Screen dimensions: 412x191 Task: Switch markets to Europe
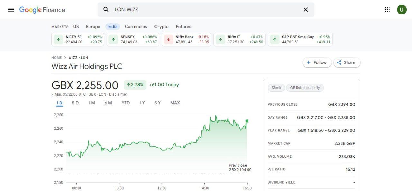pos(93,27)
